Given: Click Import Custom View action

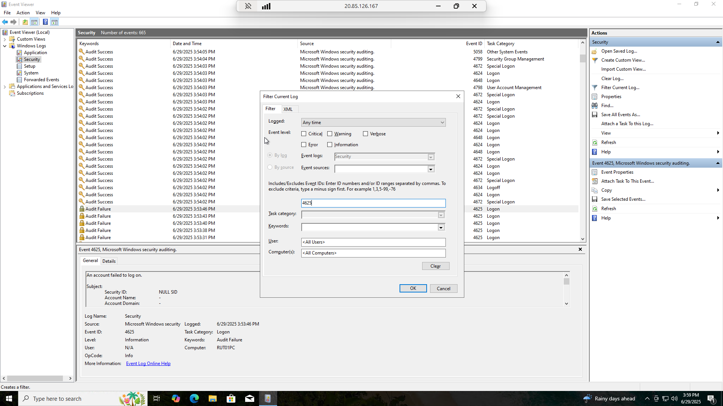Looking at the screenshot, I should click(x=624, y=69).
